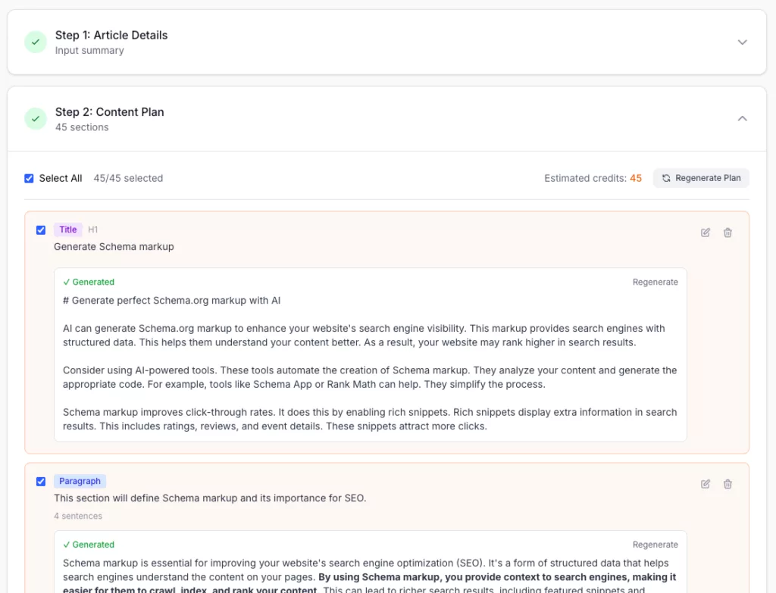This screenshot has width=776, height=593.
Task: Open the Step 1: Article Details header
Action: (111, 35)
